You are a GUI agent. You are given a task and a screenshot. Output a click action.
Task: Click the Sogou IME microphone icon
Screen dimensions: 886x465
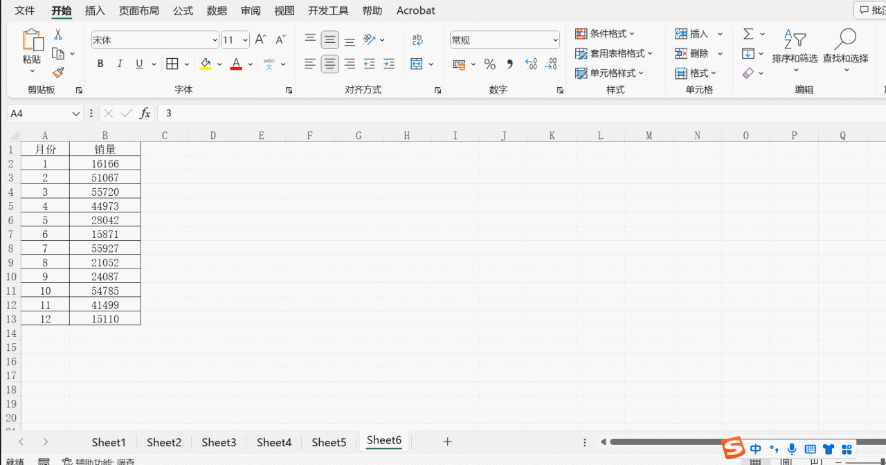792,449
